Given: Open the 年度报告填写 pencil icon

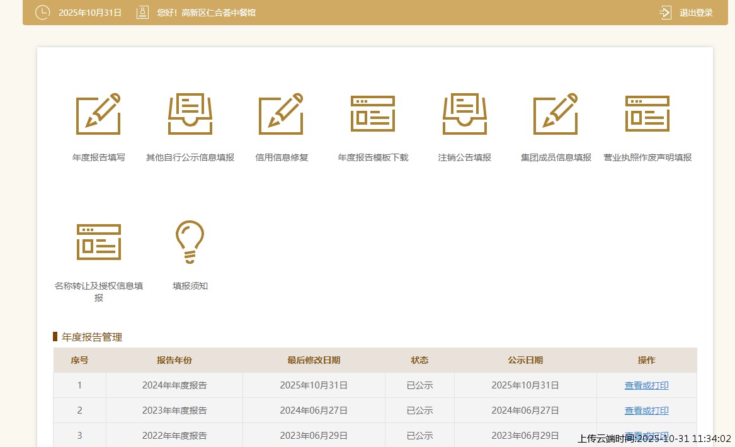Looking at the screenshot, I should point(98,114).
